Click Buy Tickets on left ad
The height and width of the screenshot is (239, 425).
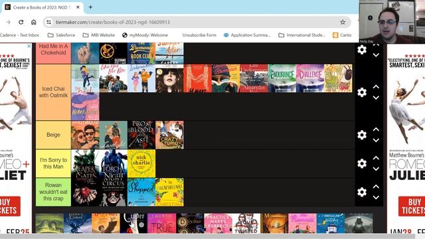(x=10, y=206)
